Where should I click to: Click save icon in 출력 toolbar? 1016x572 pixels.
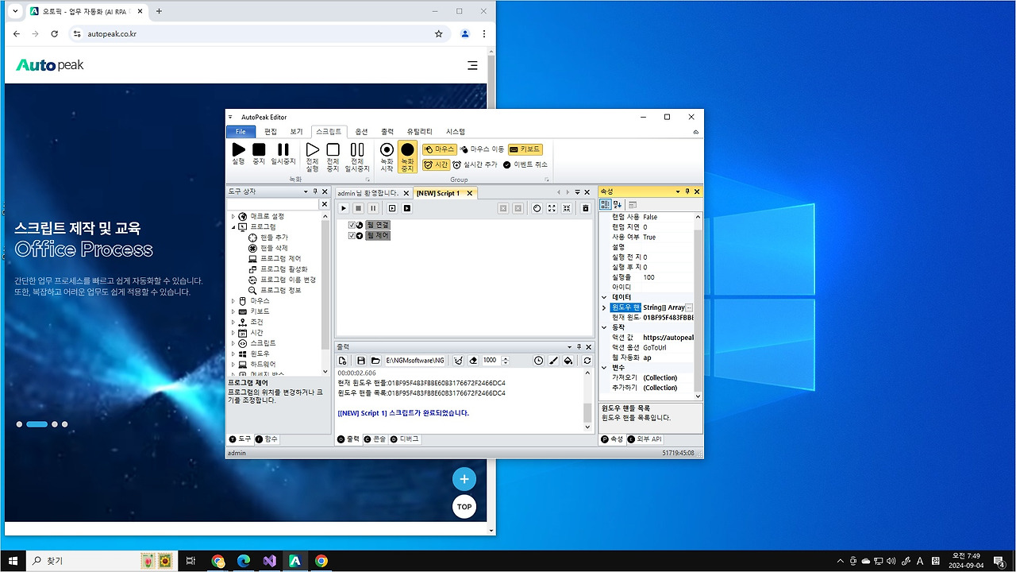point(361,361)
